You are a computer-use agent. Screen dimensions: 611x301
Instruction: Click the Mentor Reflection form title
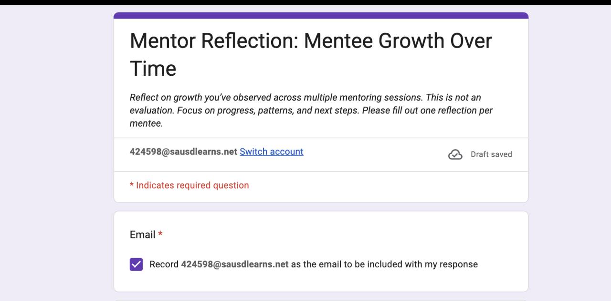point(310,41)
